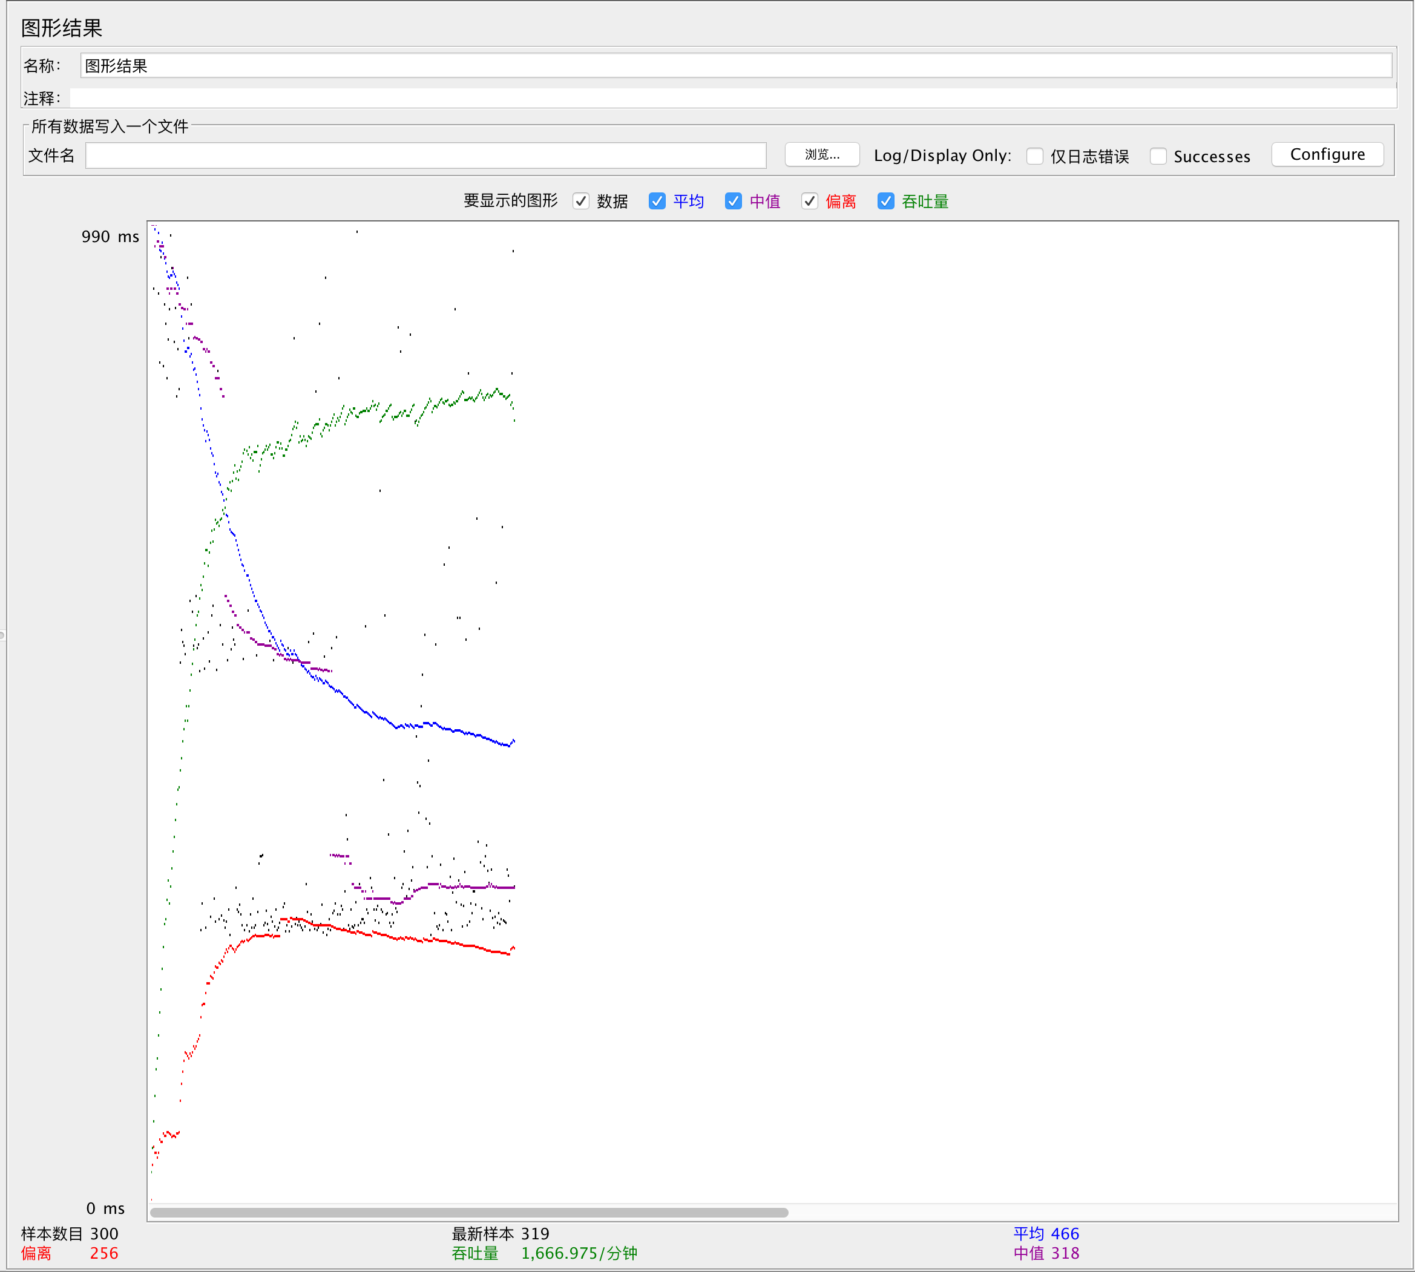Click the 文件名 filename input box
The height and width of the screenshot is (1272, 1415).
point(425,155)
